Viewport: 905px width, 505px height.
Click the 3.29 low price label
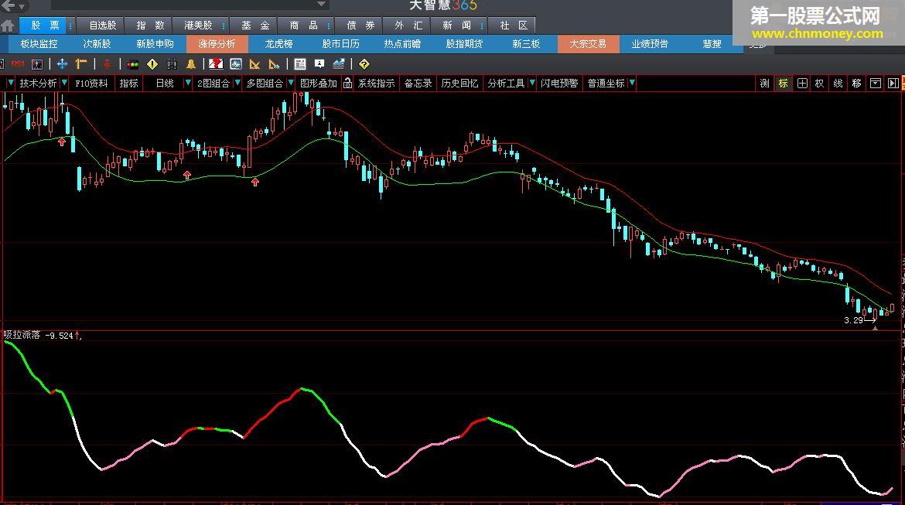point(853,320)
